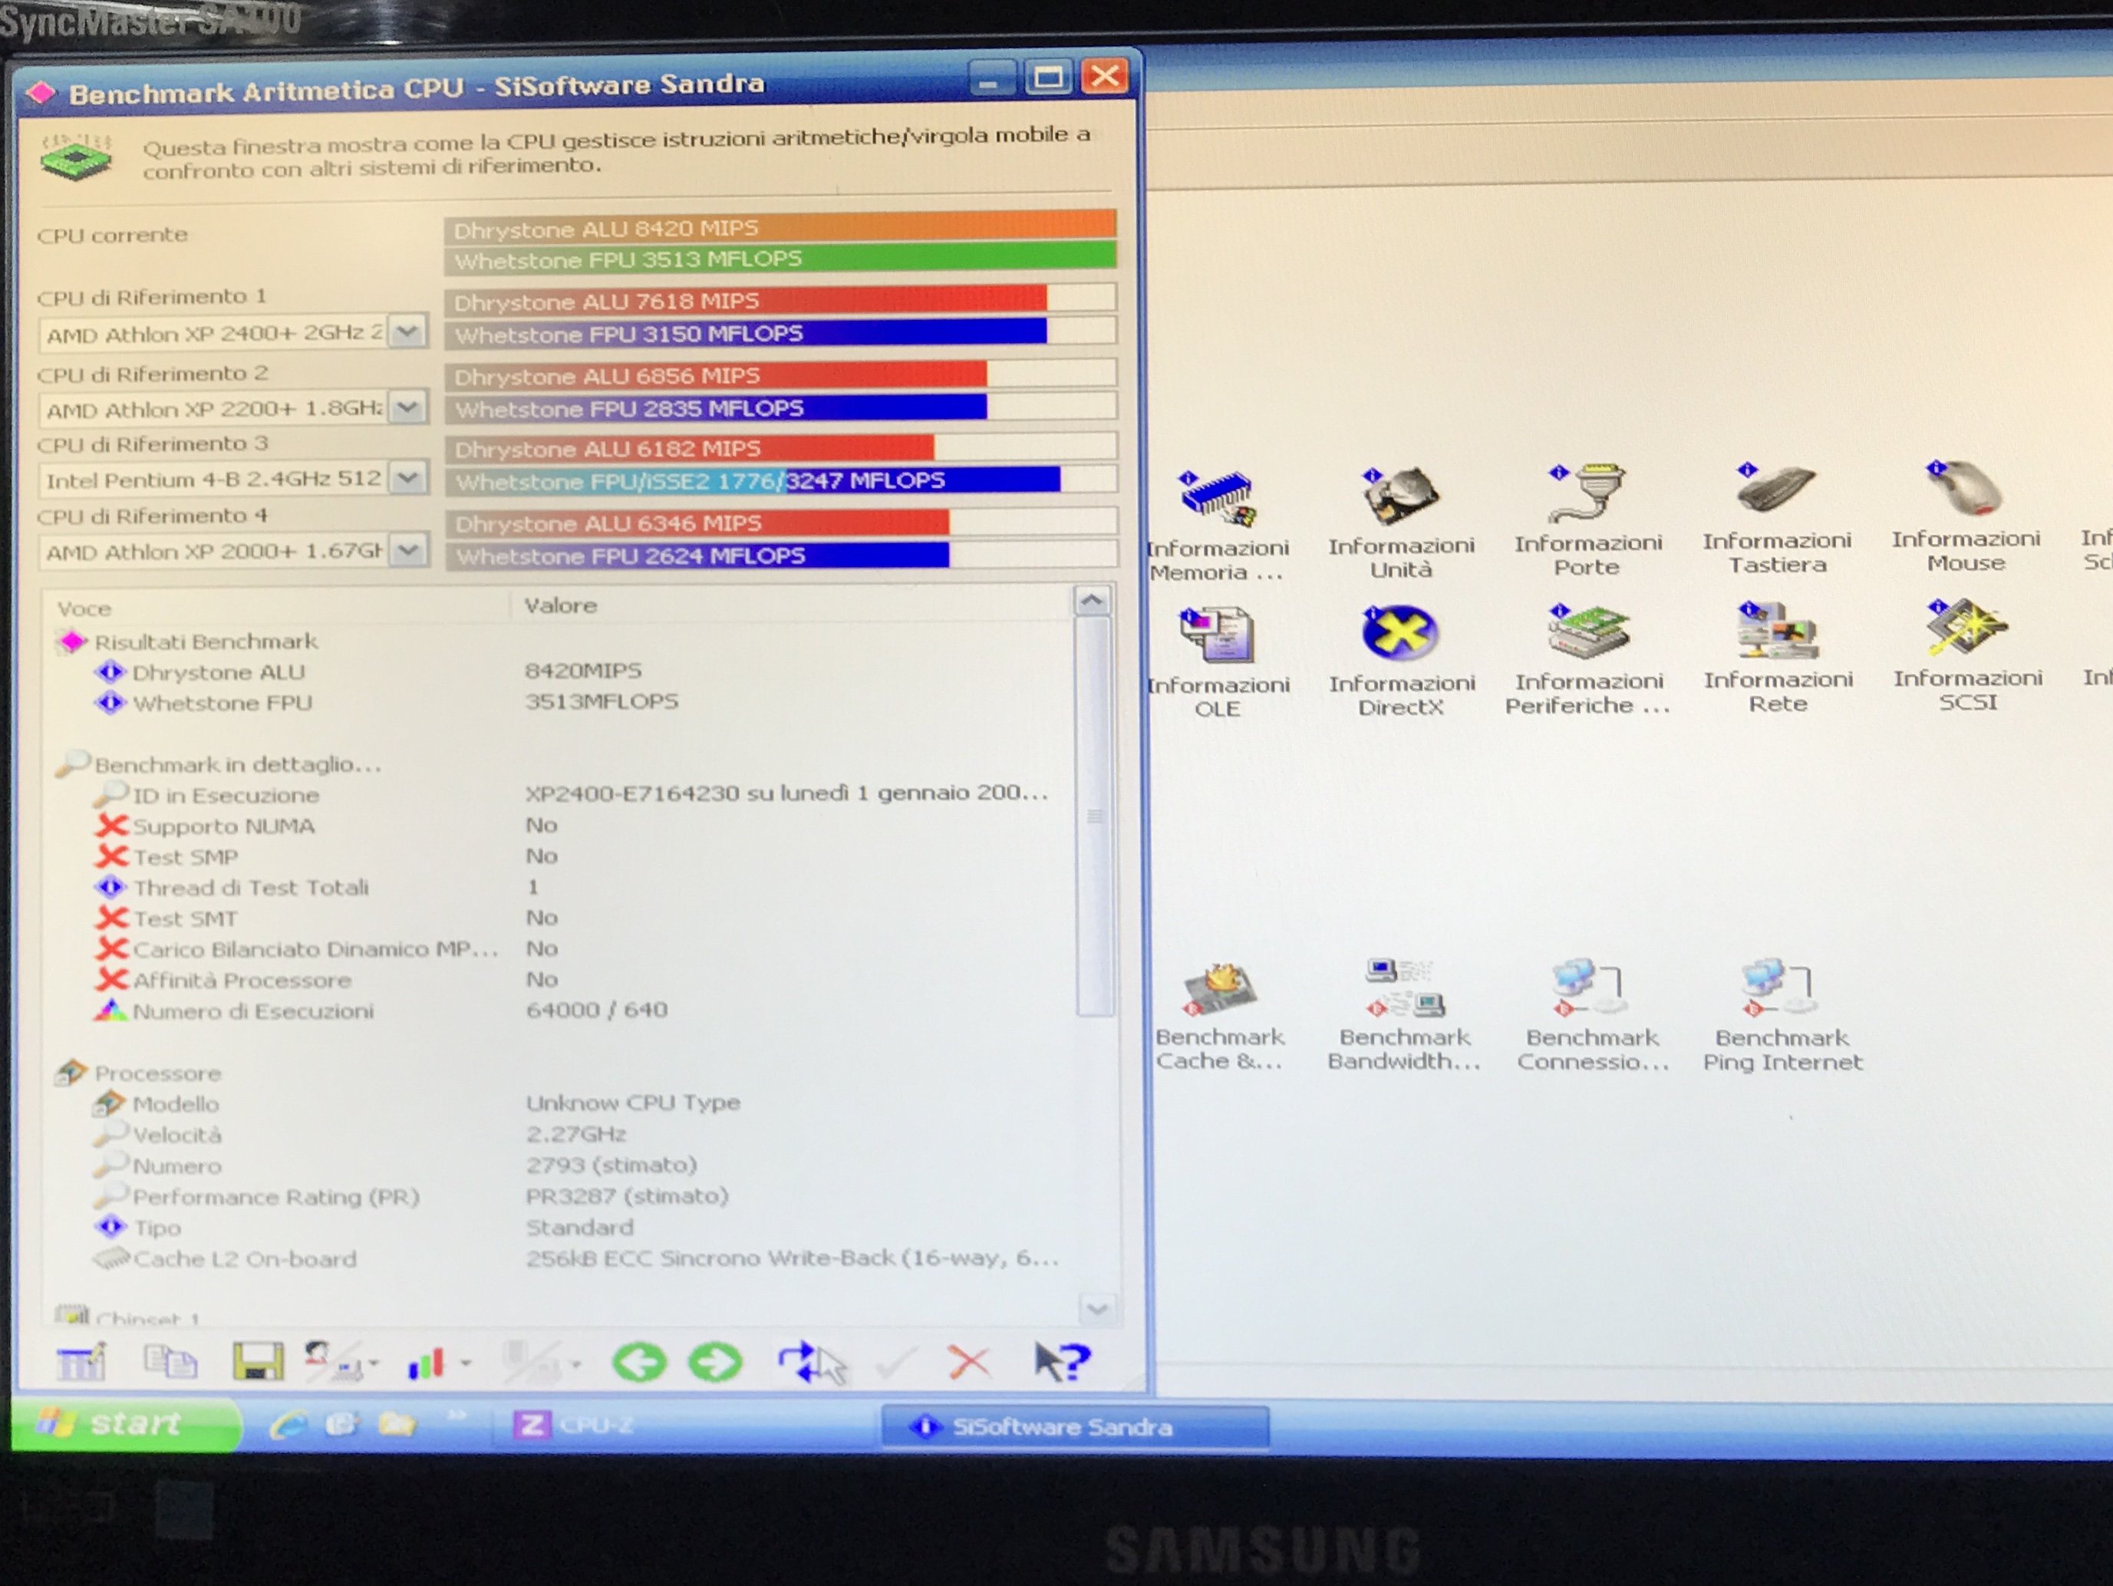Viewport: 2113px width, 1586px height.
Task: Open CPU di Riferimento 1 dropdown
Action: [408, 332]
